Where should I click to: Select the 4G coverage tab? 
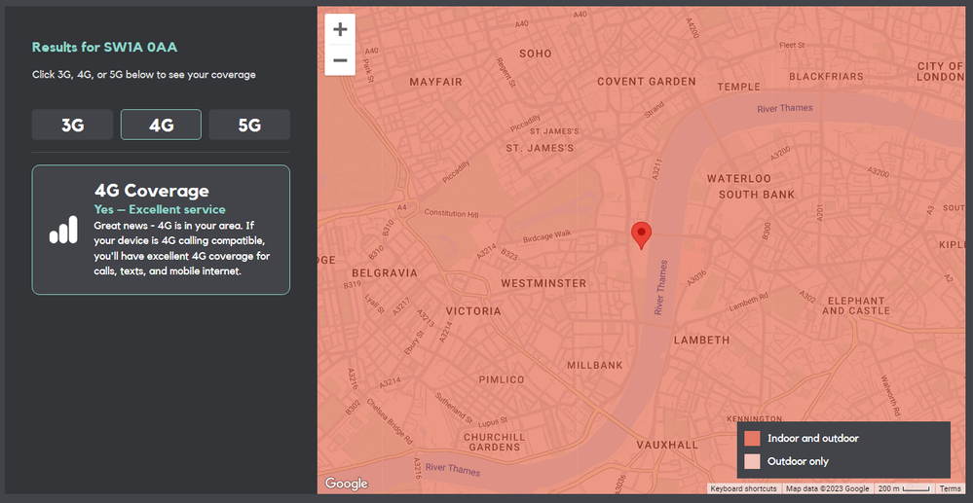(x=161, y=125)
